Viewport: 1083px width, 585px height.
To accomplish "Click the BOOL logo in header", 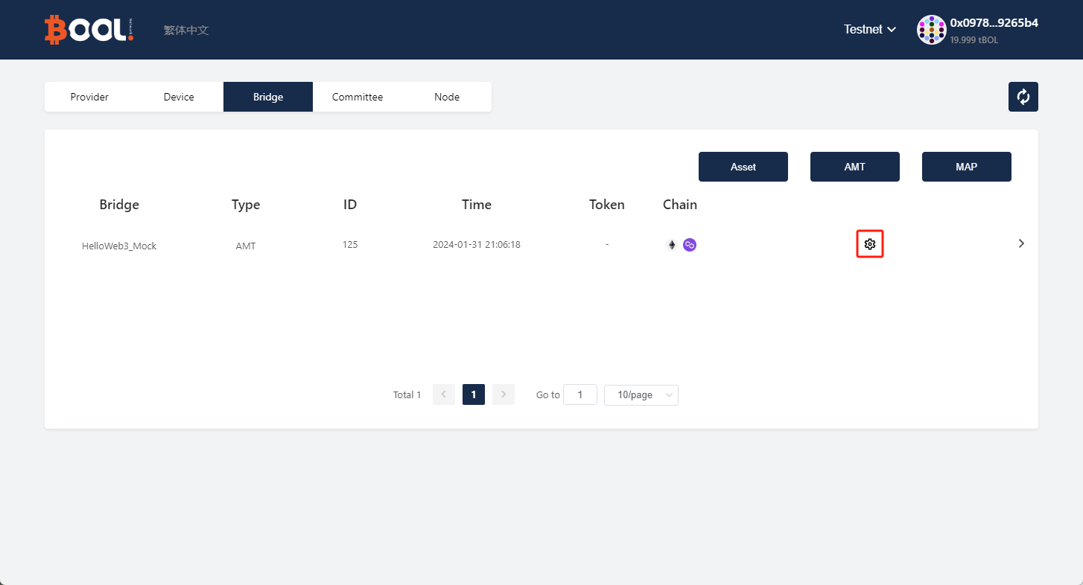I will [89, 30].
